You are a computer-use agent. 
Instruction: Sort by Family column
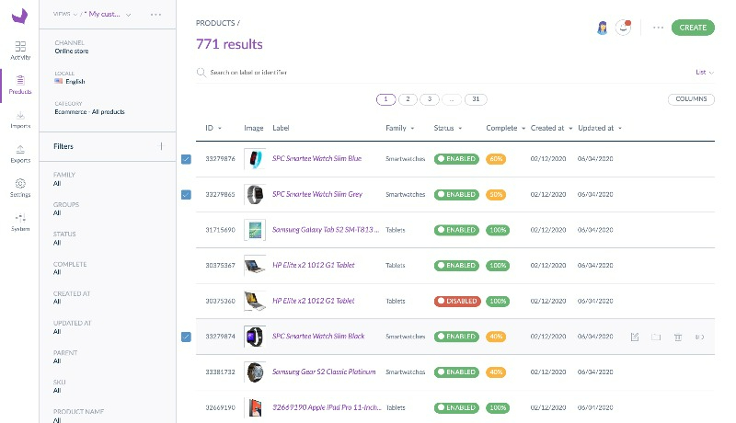coord(400,128)
